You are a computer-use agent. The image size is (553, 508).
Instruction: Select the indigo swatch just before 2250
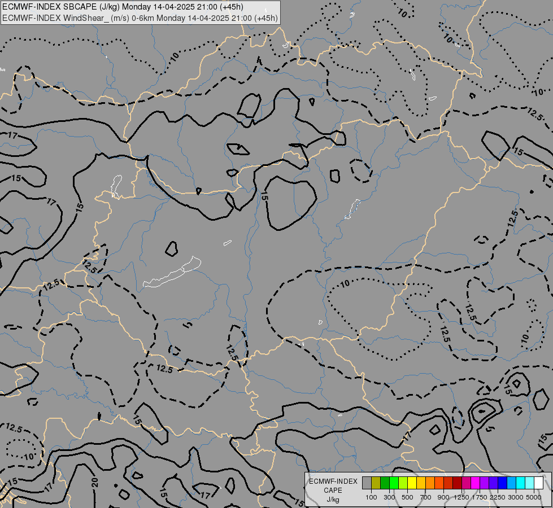[x=493, y=483]
